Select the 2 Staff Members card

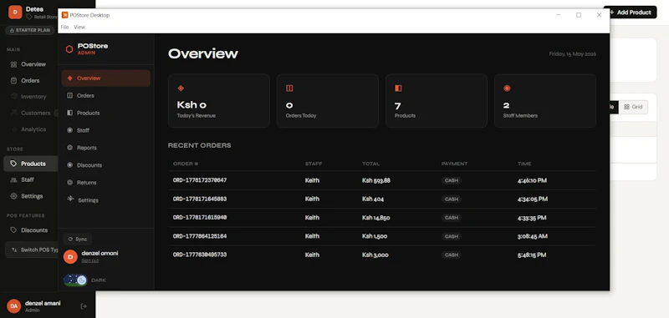tap(545, 101)
